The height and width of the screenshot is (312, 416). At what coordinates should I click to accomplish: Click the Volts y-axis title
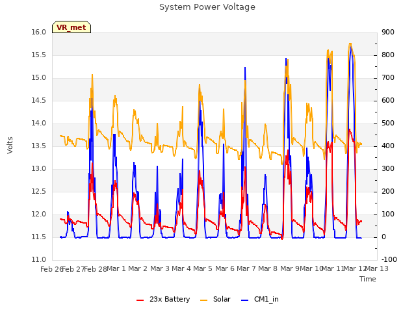coord(10,145)
